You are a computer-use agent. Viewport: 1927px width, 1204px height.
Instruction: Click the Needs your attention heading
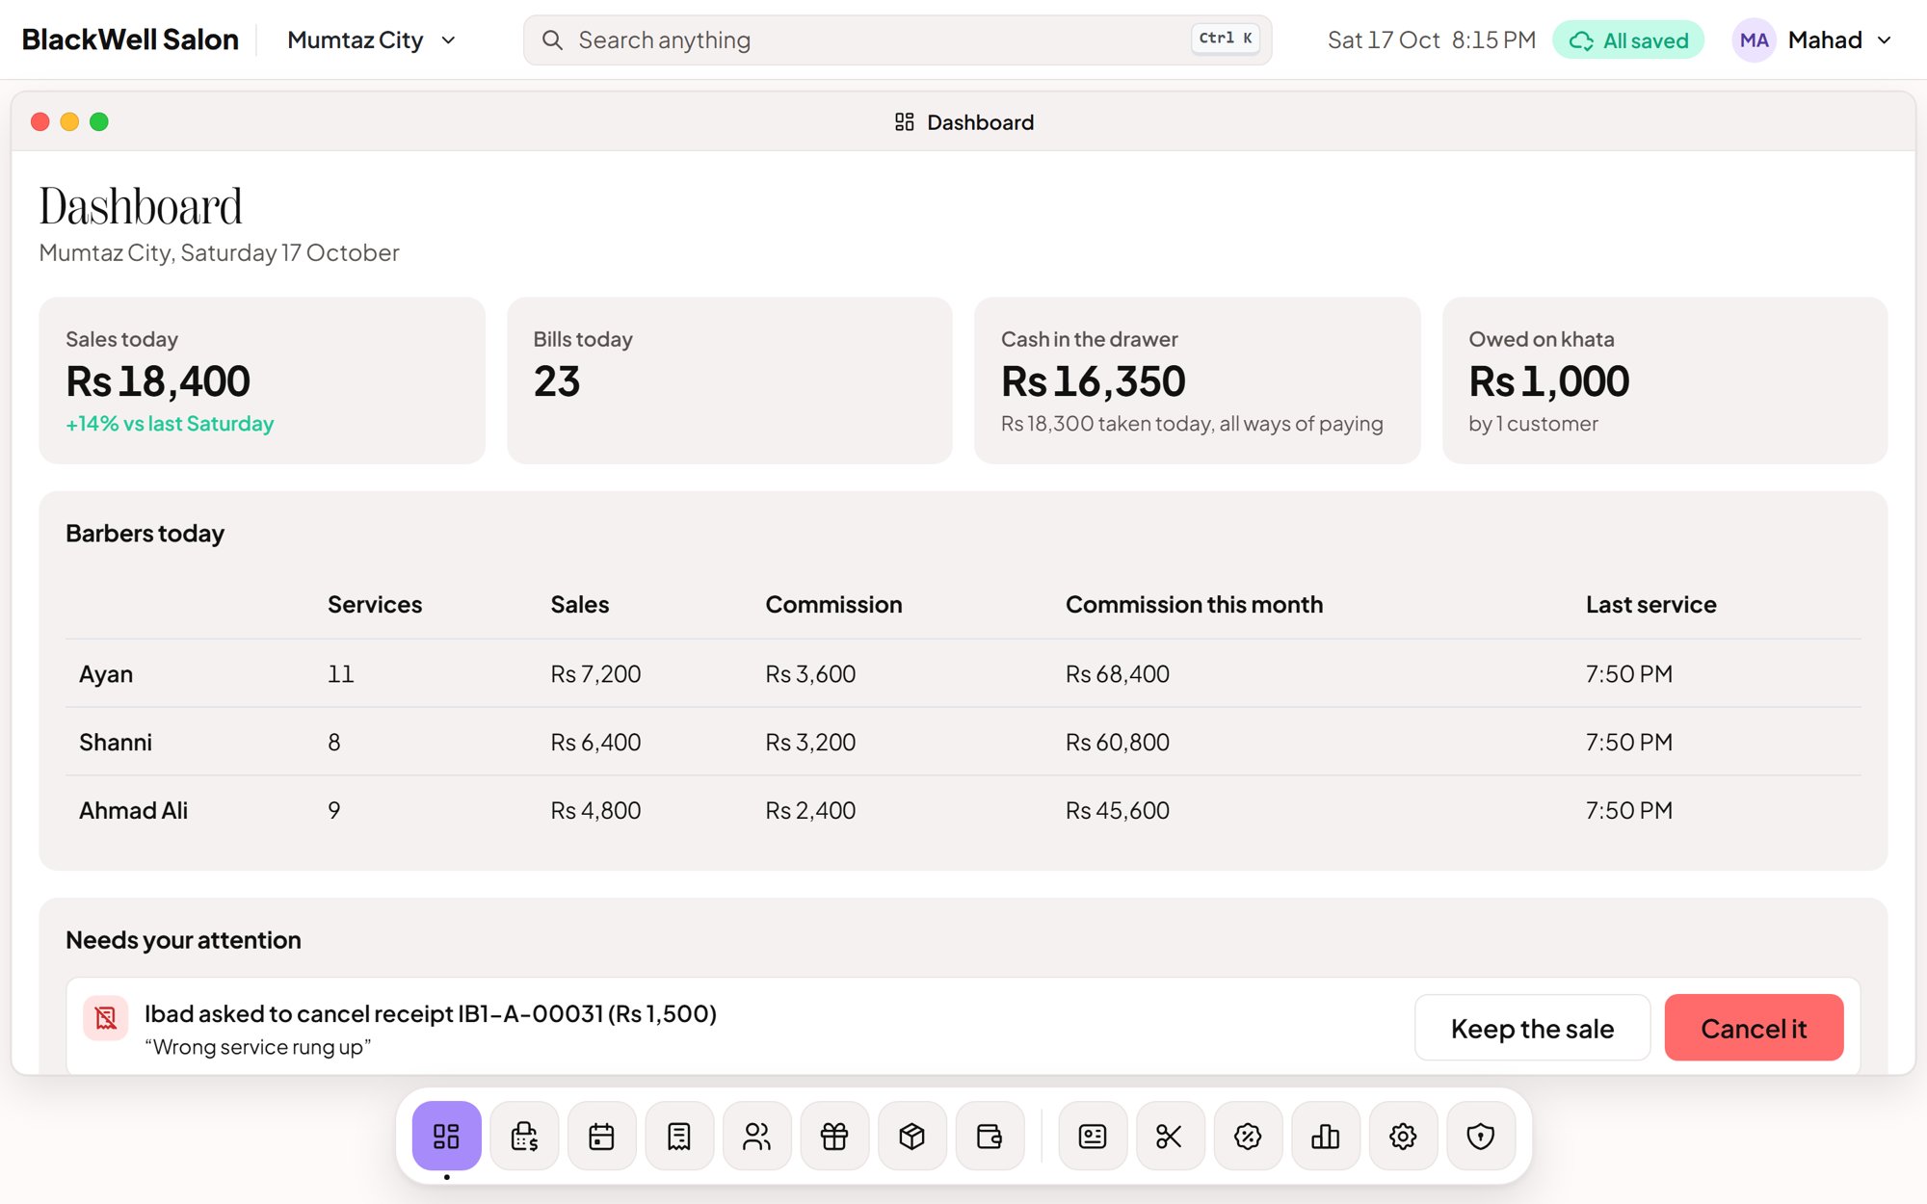(x=183, y=940)
